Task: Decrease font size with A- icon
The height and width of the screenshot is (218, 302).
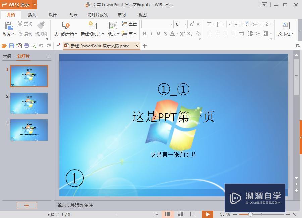Action: pyautogui.click(x=199, y=24)
